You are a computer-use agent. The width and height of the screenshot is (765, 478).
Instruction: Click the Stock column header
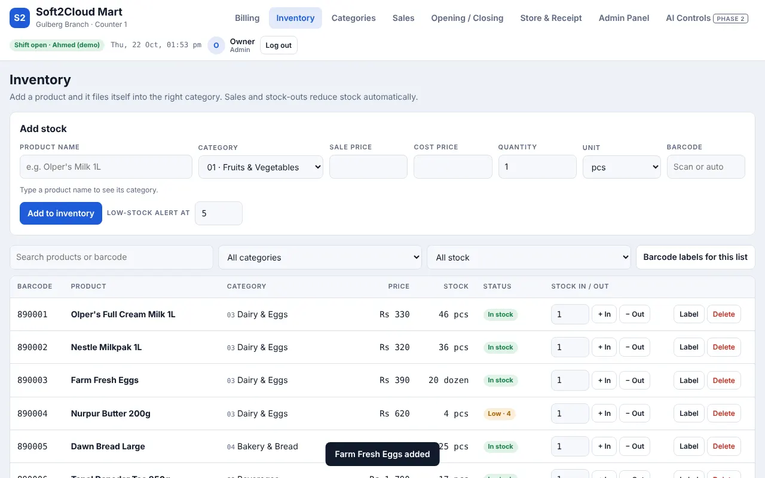point(456,286)
